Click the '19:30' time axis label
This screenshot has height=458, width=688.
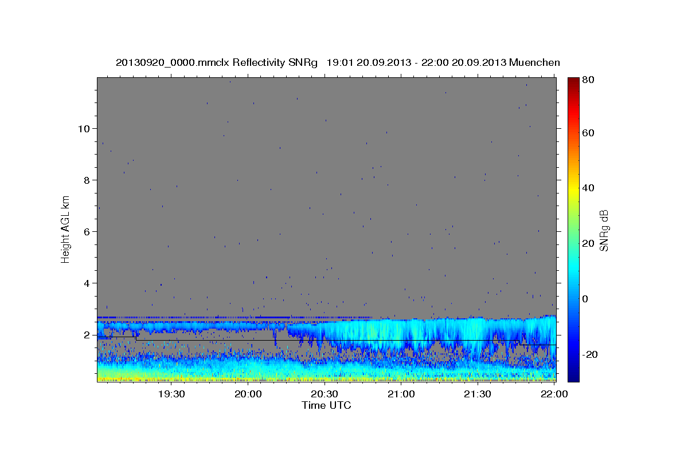tap(171, 394)
